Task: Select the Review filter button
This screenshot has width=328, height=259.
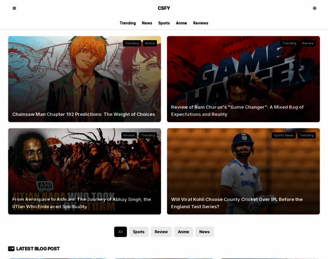Action: 161,232
